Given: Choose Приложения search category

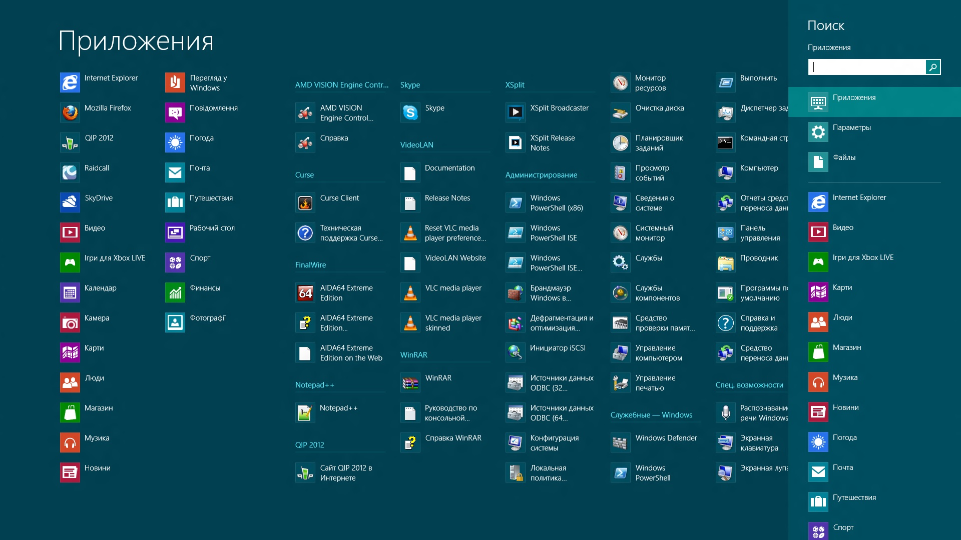Looking at the screenshot, I should 874,102.
